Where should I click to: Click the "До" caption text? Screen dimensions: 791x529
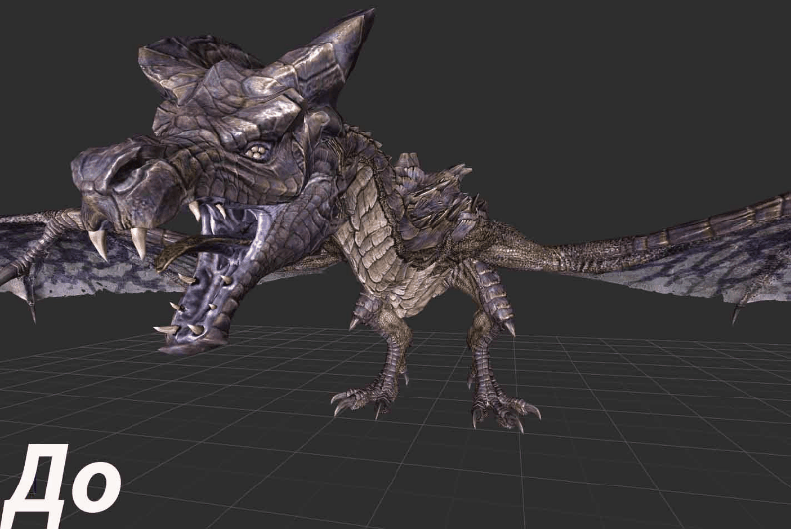pos(60,486)
